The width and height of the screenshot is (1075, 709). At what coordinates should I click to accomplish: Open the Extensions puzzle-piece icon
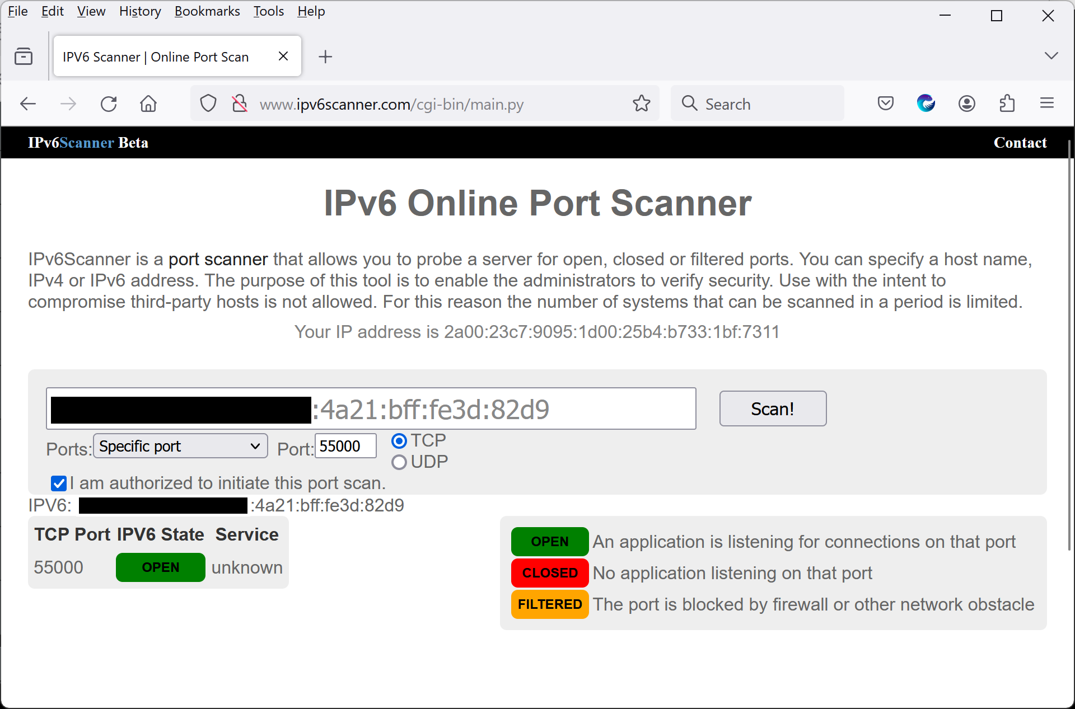(1007, 104)
